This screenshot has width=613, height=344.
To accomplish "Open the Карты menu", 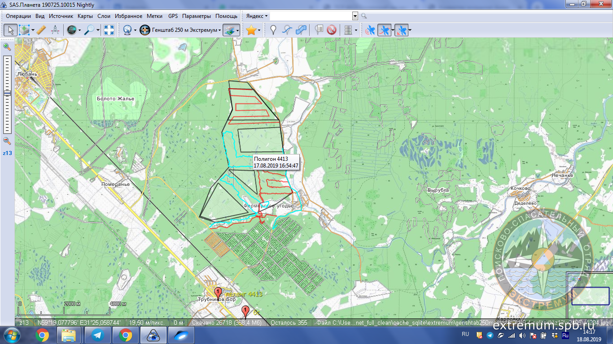I will (x=85, y=16).
